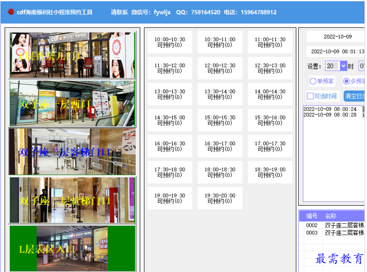Click the log entry at 08:00:28

click(x=334, y=115)
